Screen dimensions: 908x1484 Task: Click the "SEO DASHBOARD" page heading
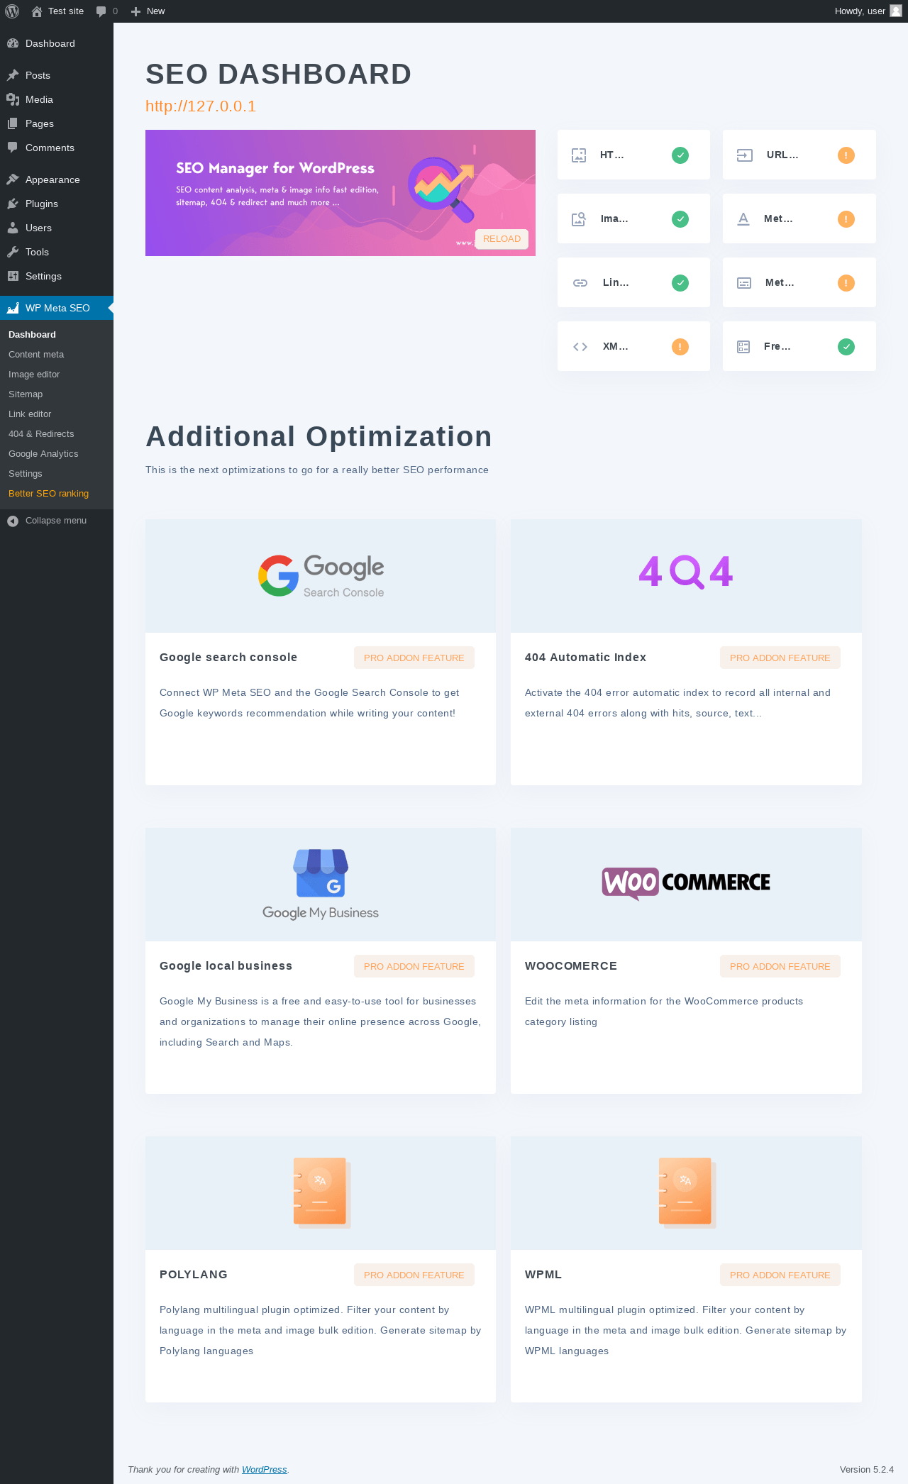(279, 74)
